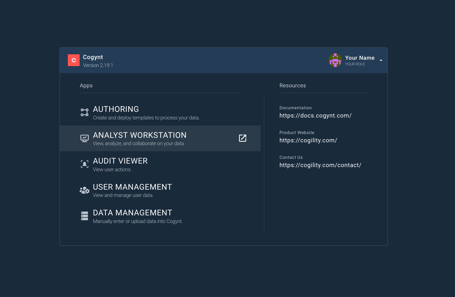Click the ANALYST WORKSTATION monitor icon
Screen dimensions: 455x297
tap(84, 138)
